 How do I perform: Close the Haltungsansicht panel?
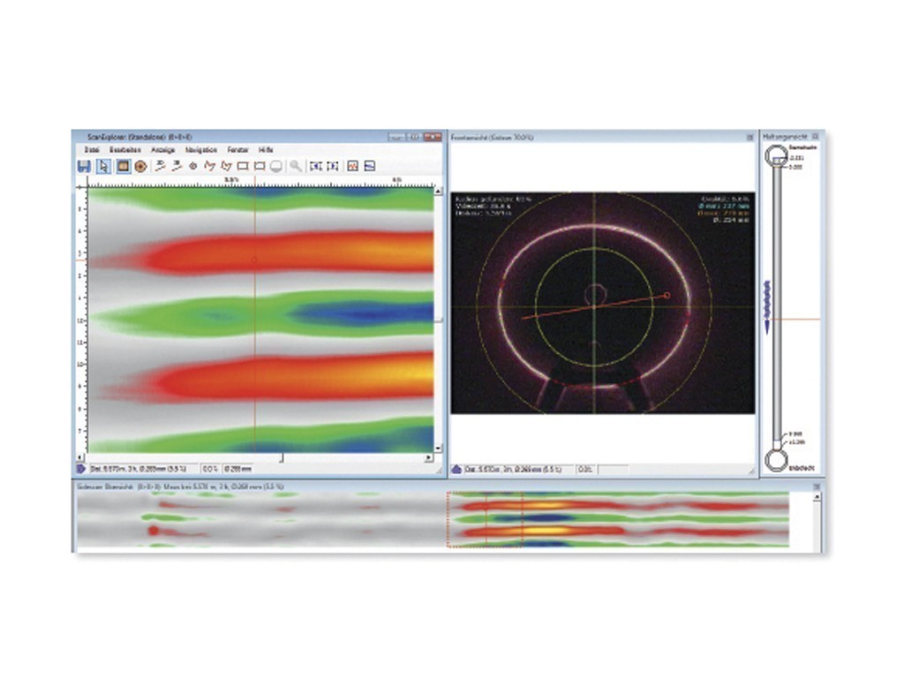point(815,137)
